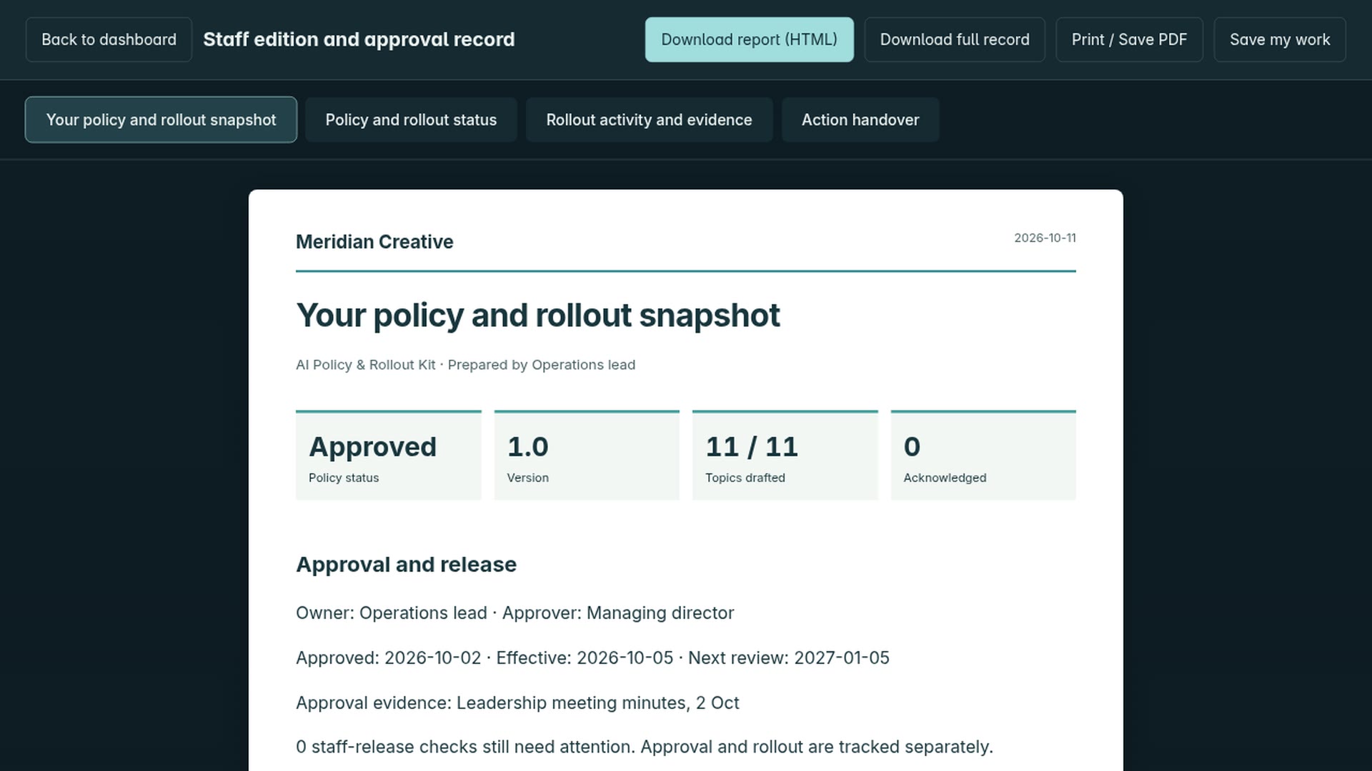Click the Meridian Creative company name

374,242
